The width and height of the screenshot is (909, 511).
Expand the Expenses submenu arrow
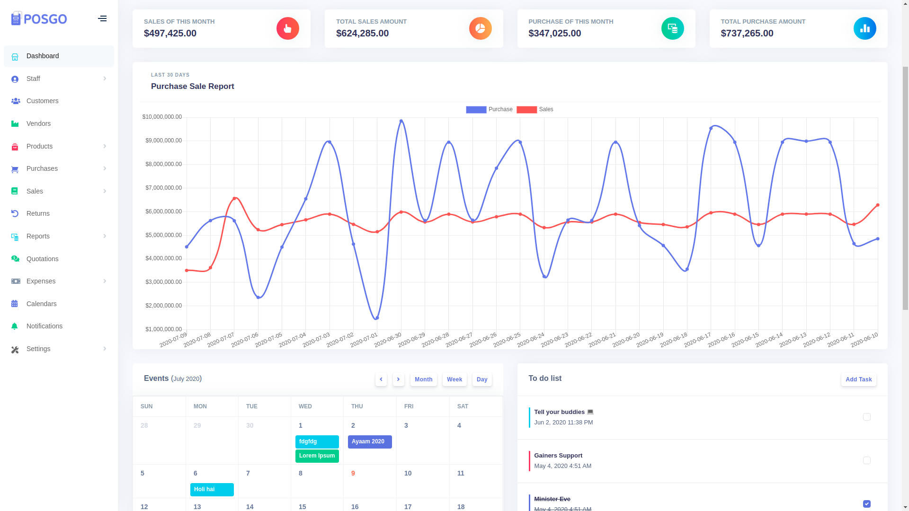click(105, 281)
